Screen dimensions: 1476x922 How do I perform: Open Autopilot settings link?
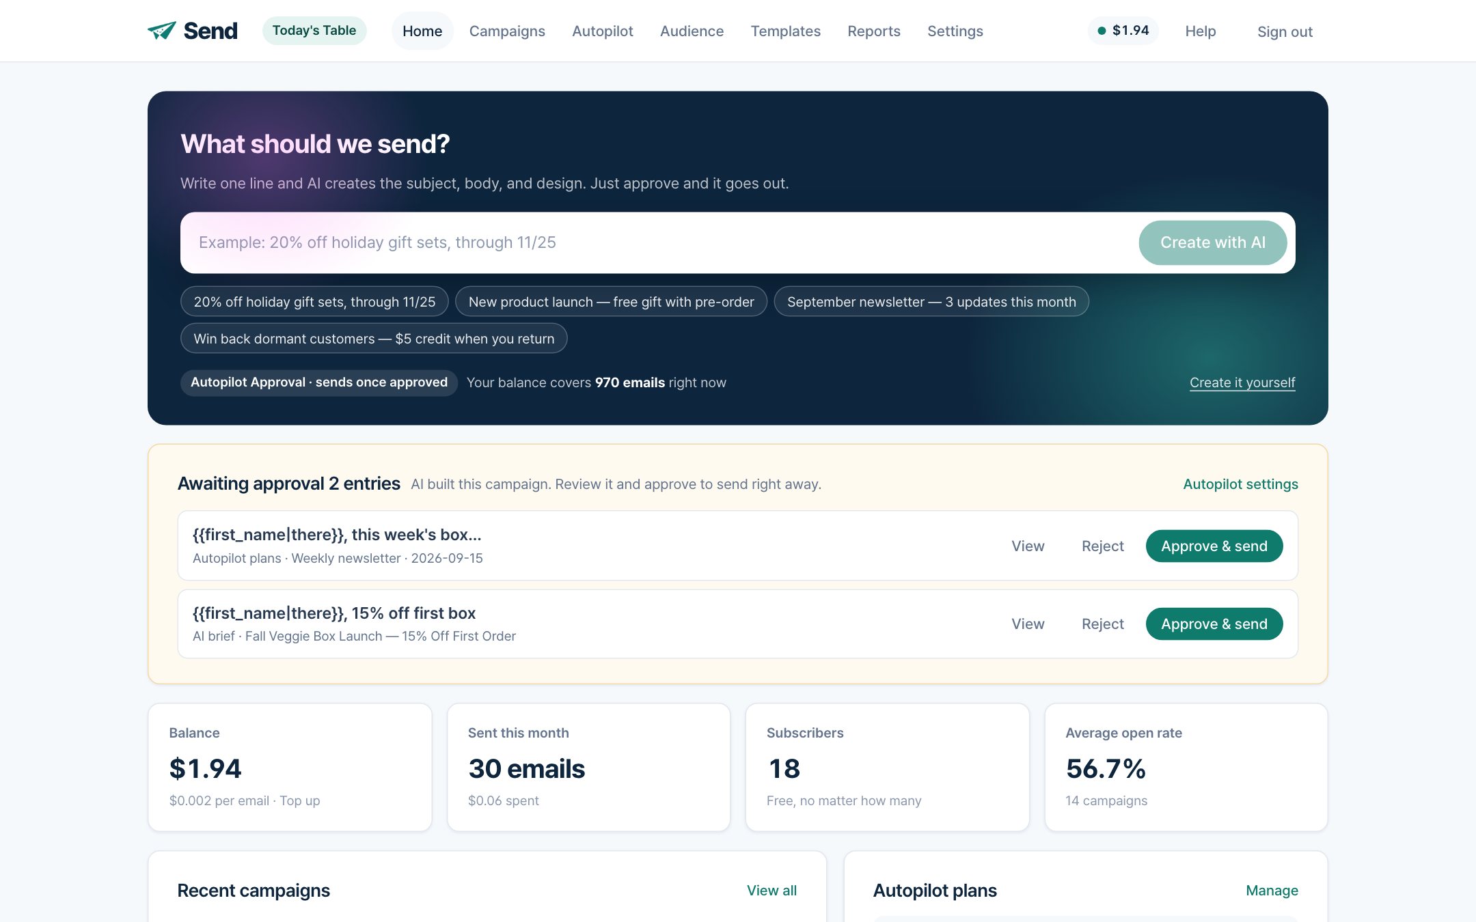tap(1240, 484)
